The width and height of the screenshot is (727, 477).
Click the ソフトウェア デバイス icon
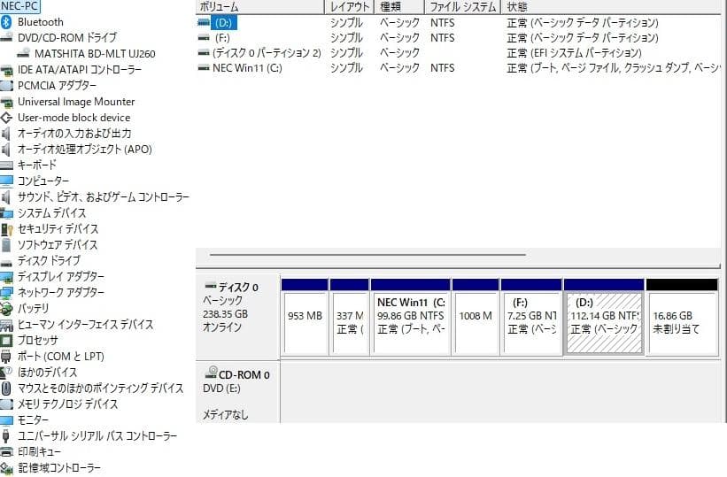click(x=6, y=245)
